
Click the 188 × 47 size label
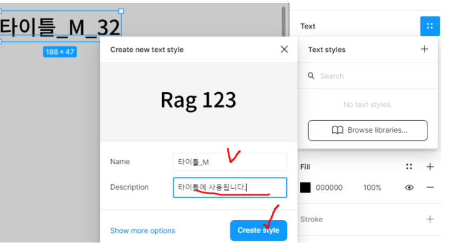tap(60, 52)
